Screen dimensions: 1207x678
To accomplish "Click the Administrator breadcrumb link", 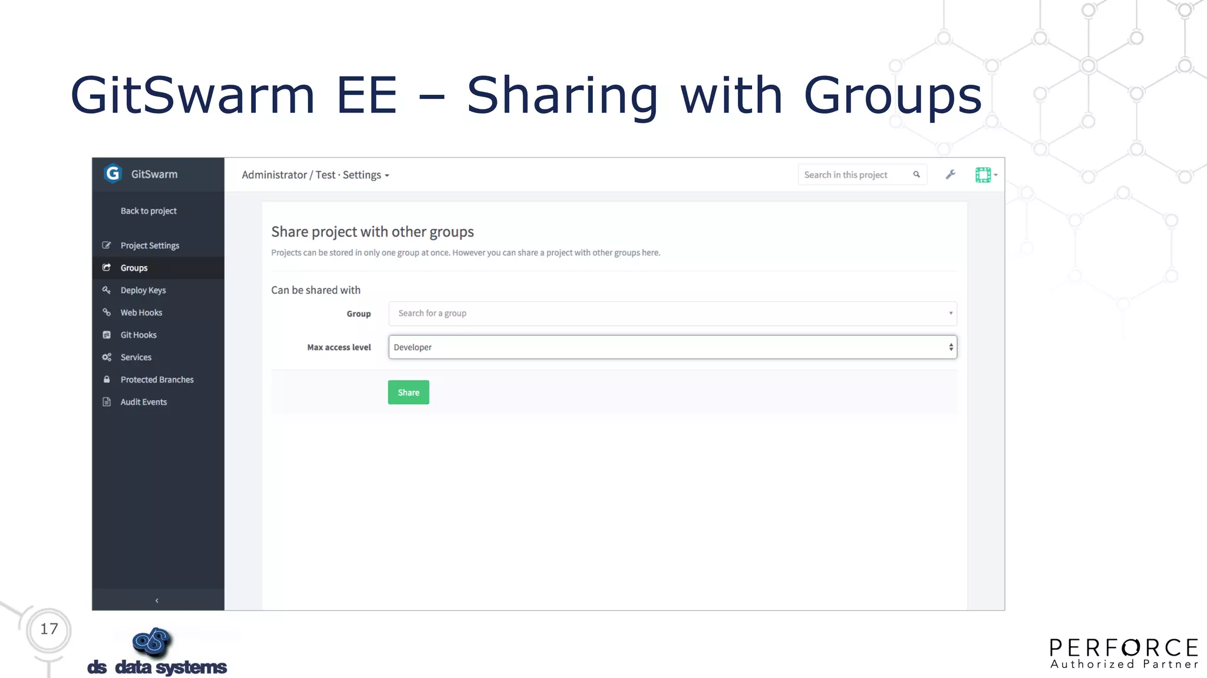I will [x=274, y=175].
